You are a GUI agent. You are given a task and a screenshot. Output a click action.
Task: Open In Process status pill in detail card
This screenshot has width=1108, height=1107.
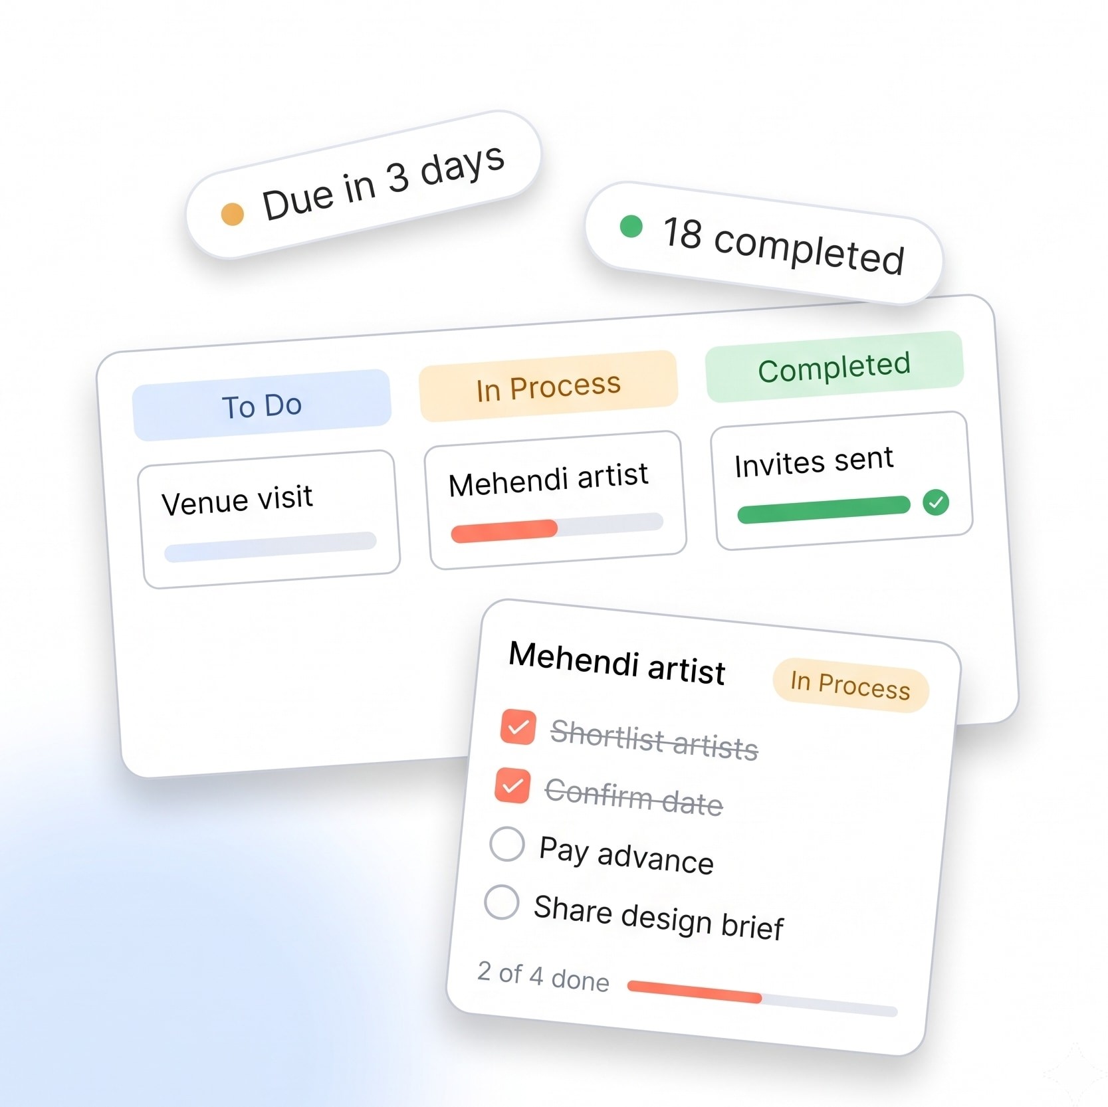(851, 685)
